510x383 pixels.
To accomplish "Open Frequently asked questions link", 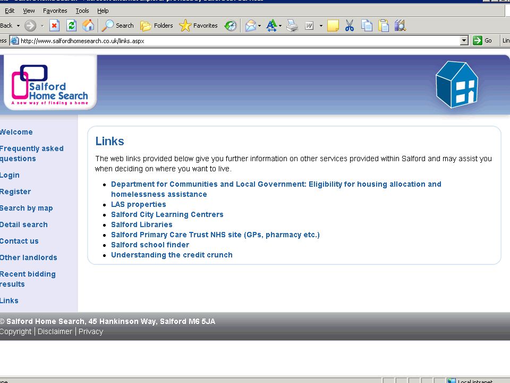I will click(x=31, y=153).
